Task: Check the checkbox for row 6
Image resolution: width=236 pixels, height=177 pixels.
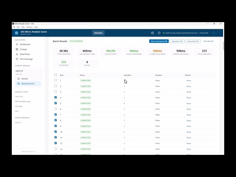Action: (x=56, y=109)
